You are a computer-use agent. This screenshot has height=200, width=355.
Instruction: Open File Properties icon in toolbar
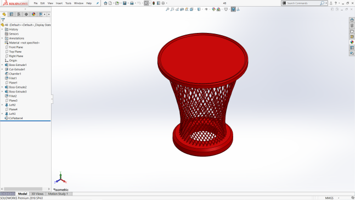[x=159, y=3]
